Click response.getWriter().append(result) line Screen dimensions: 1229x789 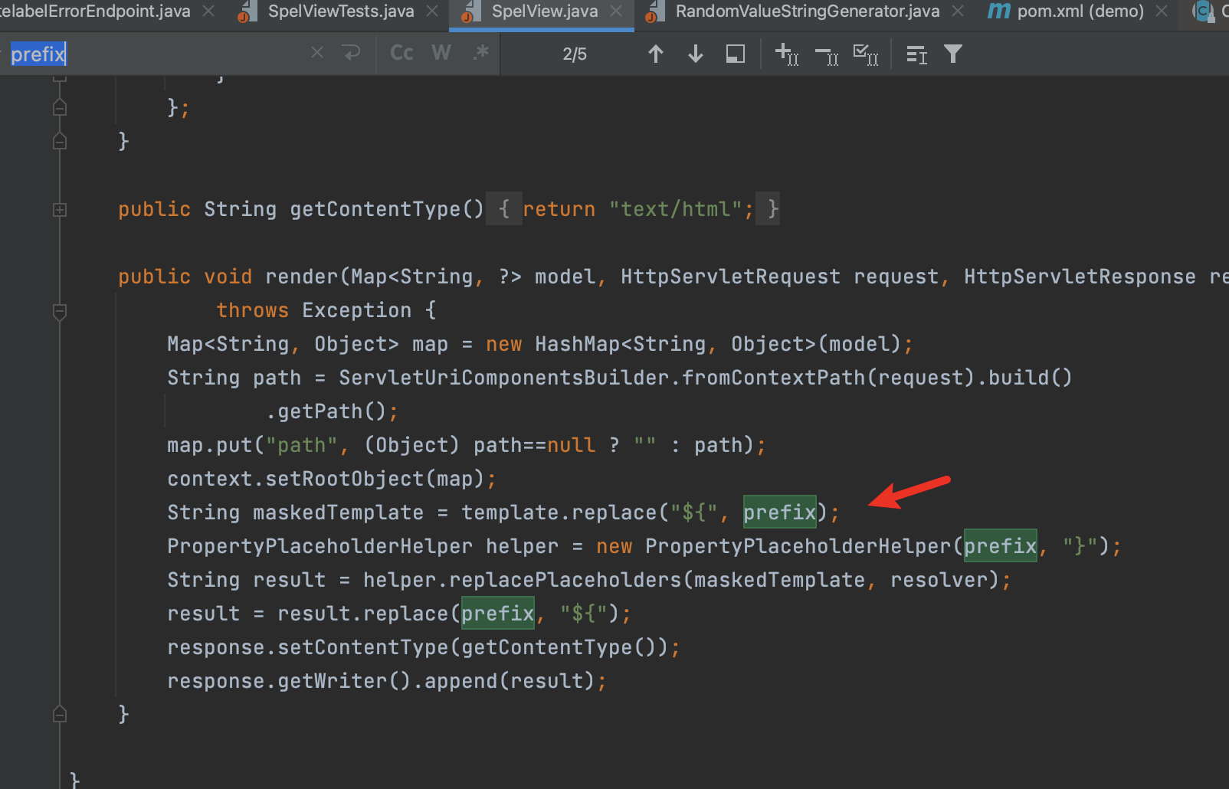click(x=387, y=681)
